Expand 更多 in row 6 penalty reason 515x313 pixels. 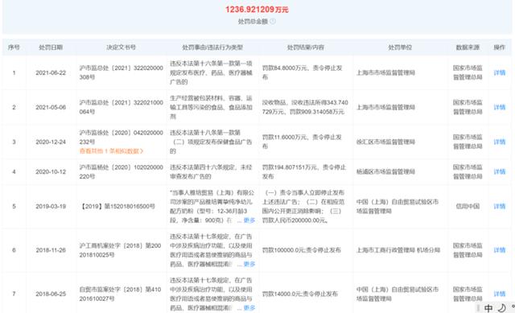click(x=249, y=264)
